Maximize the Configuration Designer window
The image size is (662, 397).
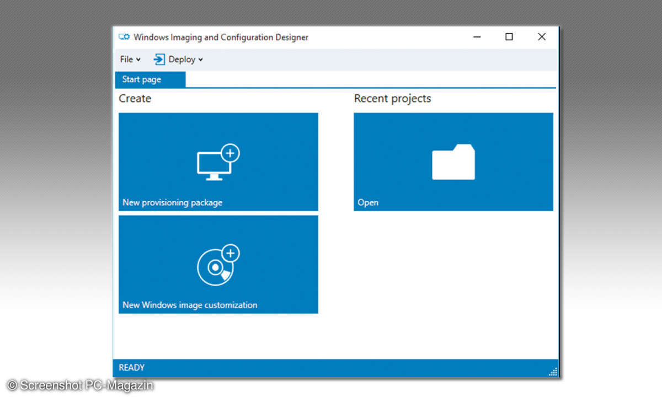(x=509, y=37)
